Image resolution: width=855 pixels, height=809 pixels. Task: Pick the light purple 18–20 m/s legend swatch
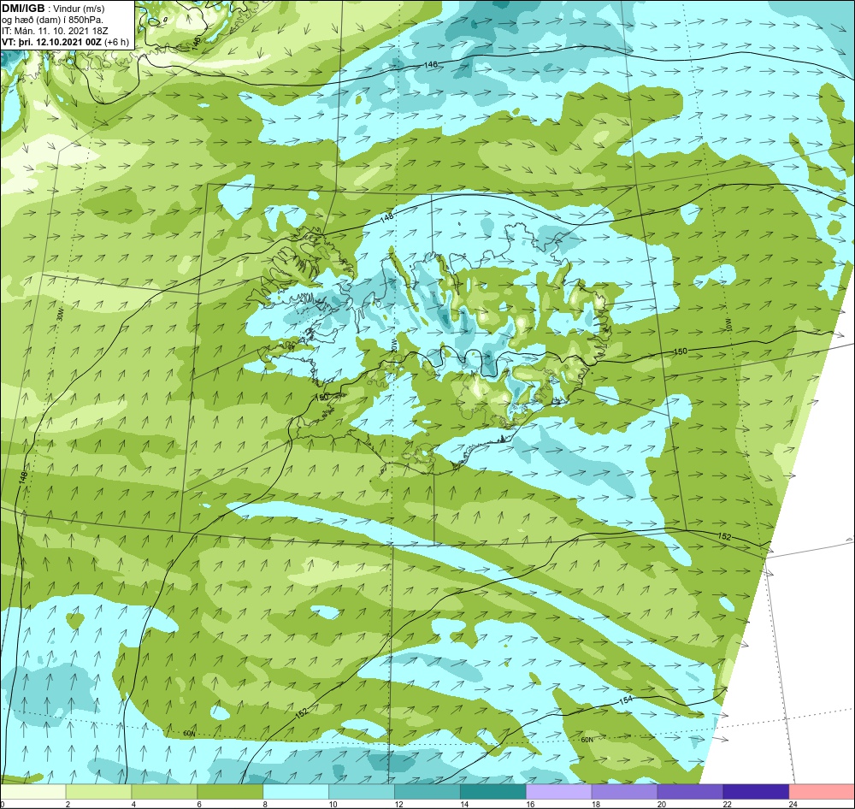(625, 792)
